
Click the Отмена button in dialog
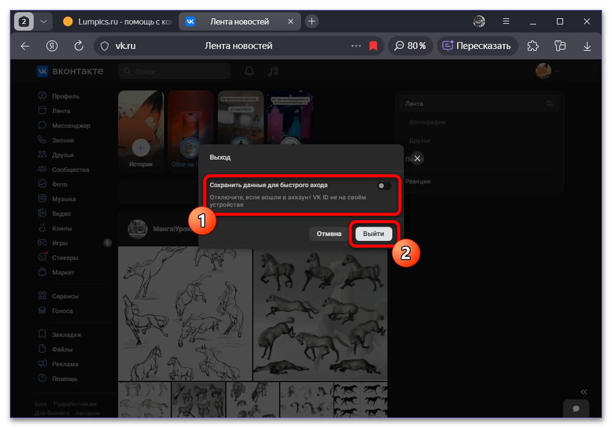tap(329, 234)
